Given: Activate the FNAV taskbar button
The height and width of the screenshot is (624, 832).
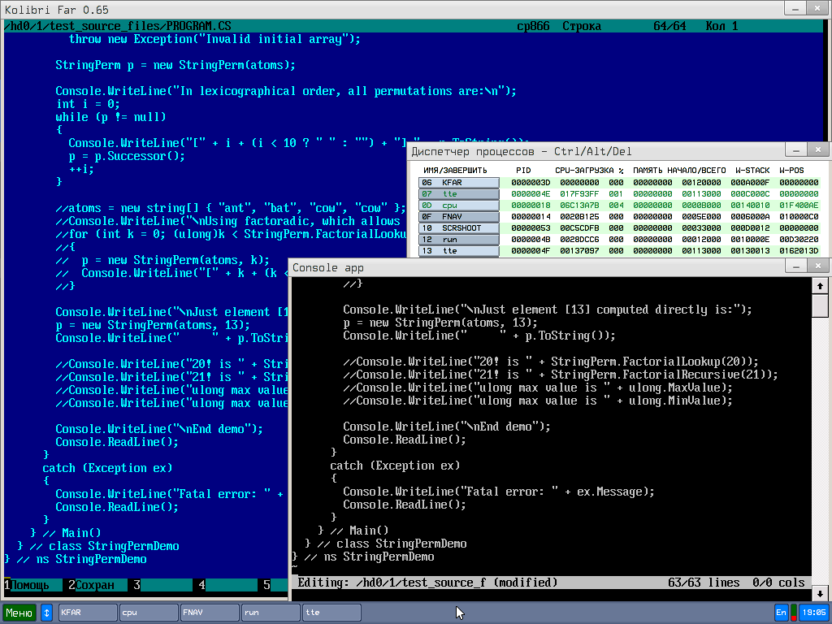Looking at the screenshot, I should [x=210, y=613].
